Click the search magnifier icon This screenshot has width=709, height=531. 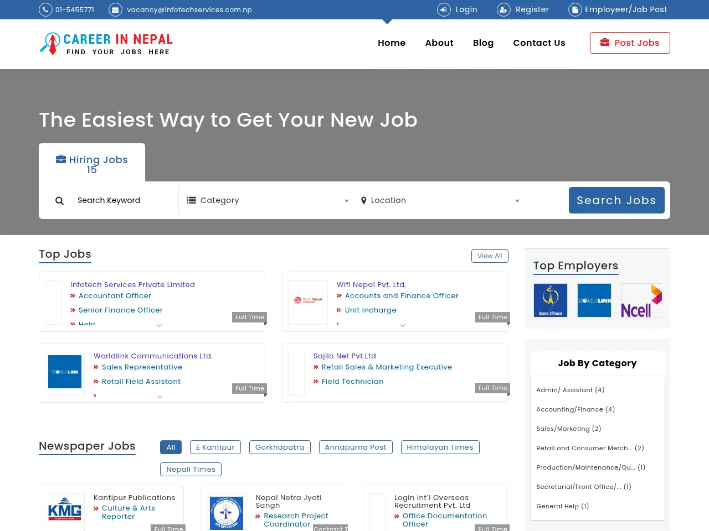[59, 201]
